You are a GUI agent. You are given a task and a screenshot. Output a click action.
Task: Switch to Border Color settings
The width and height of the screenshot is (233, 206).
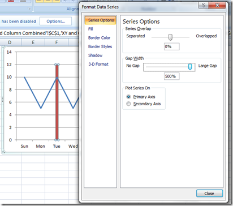pyautogui.click(x=99, y=38)
